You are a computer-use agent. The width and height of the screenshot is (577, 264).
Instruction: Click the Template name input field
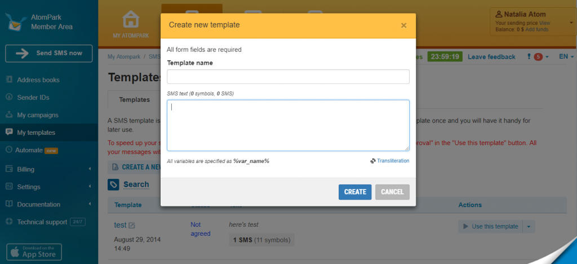[x=288, y=77]
